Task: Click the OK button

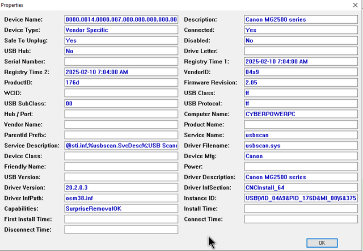Action: [x=322, y=243]
